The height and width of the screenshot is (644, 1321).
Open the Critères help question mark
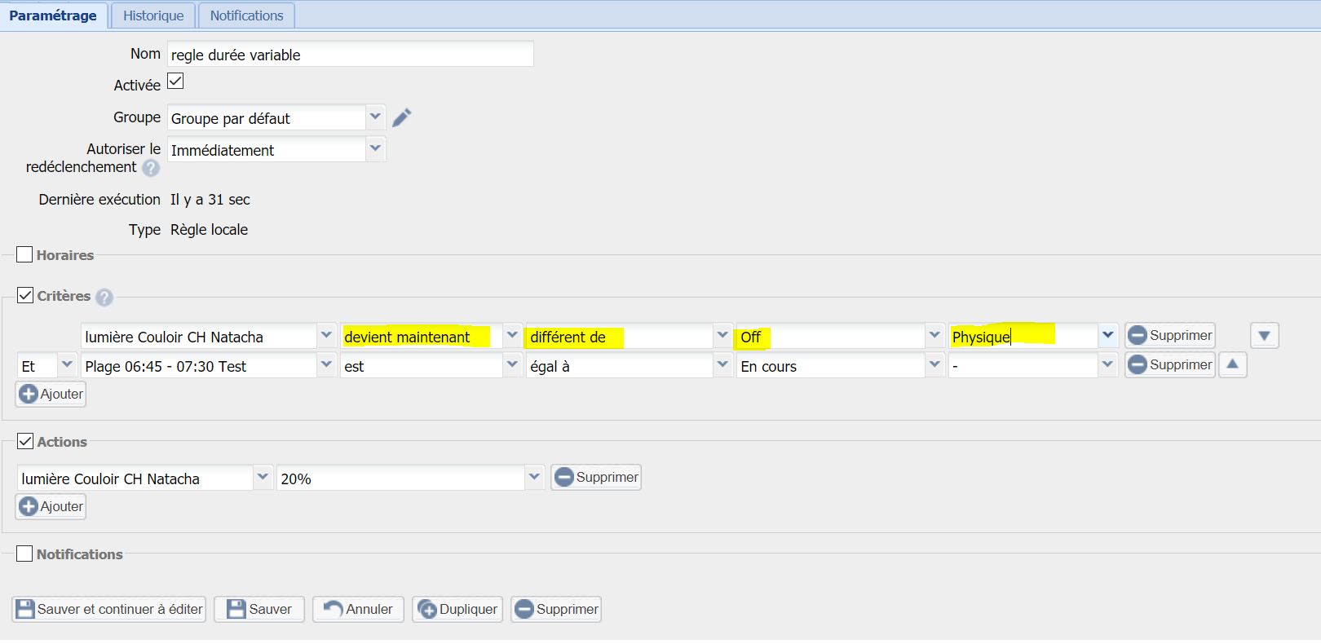(x=104, y=298)
